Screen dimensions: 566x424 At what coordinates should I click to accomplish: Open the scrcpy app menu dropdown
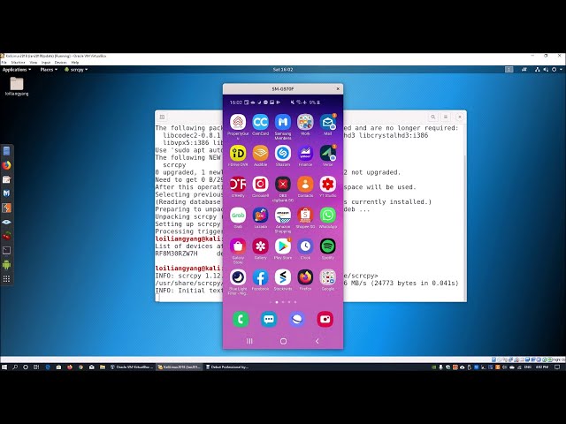[x=76, y=70]
